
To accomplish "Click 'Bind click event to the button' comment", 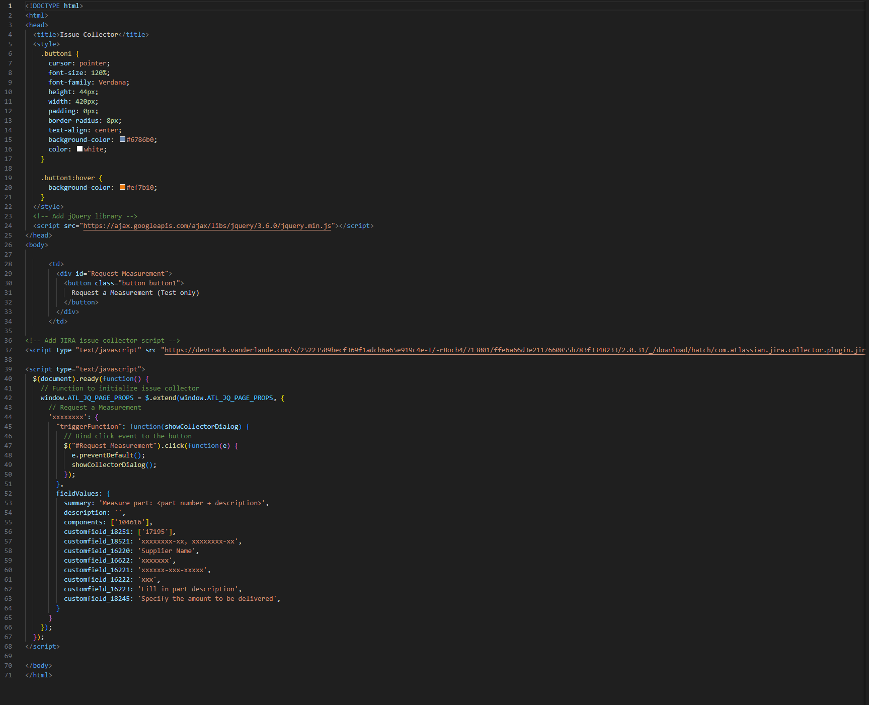I will coord(128,436).
